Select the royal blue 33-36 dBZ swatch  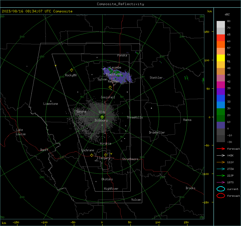coord(221,98)
